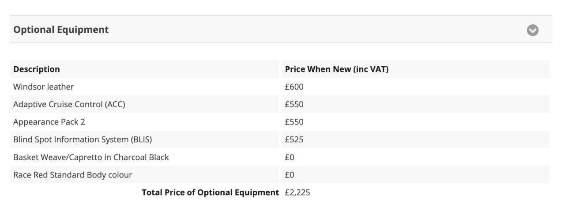The width and height of the screenshot is (565, 215).
Task: Click the £600 price for Windsor leather
Action: pyautogui.click(x=294, y=87)
